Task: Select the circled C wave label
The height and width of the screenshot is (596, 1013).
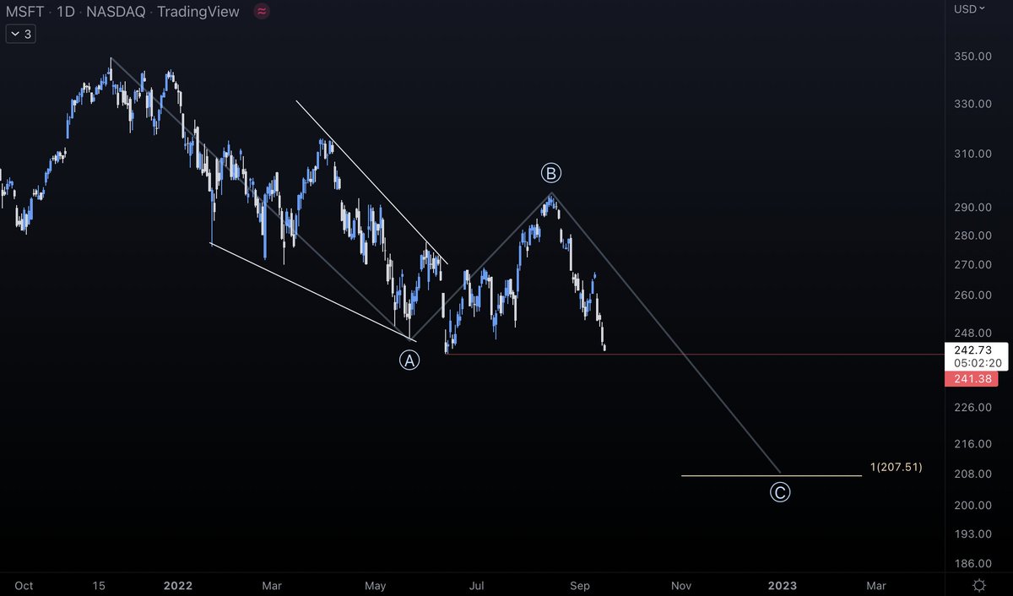Action: 780,491
